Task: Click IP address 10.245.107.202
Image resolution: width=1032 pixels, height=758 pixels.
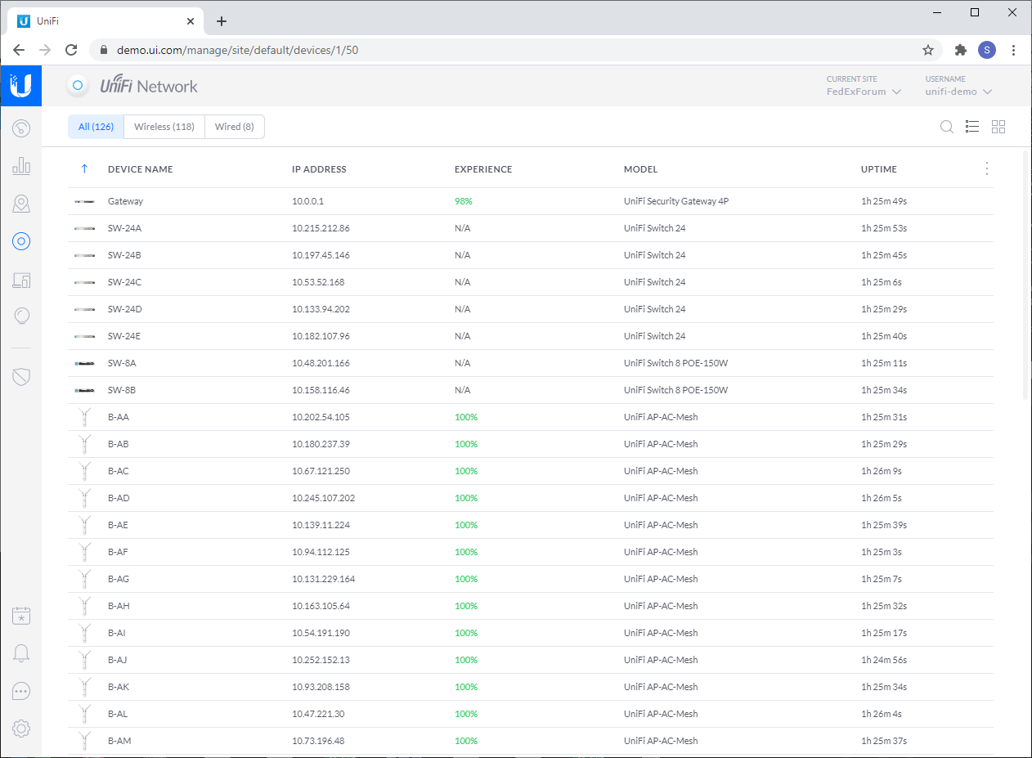Action: coord(323,498)
